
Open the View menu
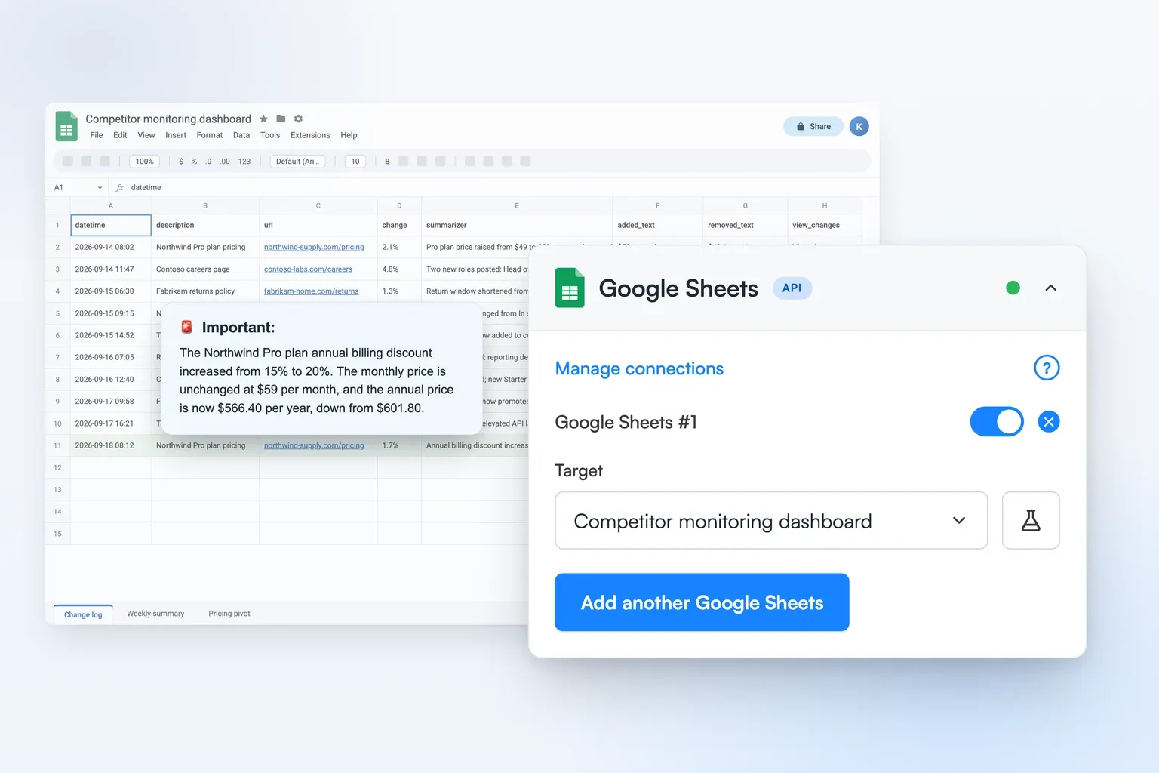pos(146,135)
